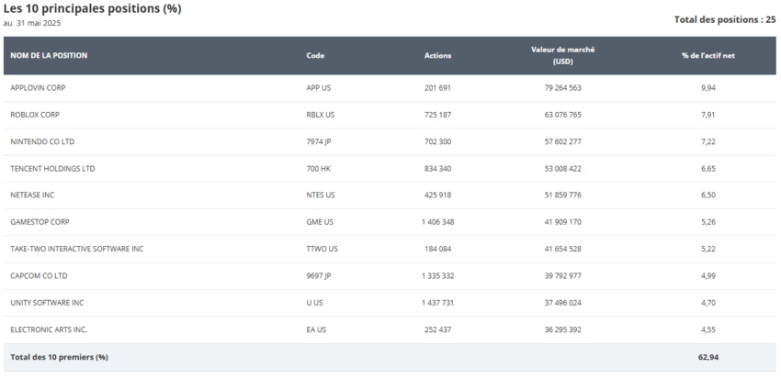This screenshot has width=781, height=379.
Task: Click the RBLX US ticker code
Action: tap(321, 115)
